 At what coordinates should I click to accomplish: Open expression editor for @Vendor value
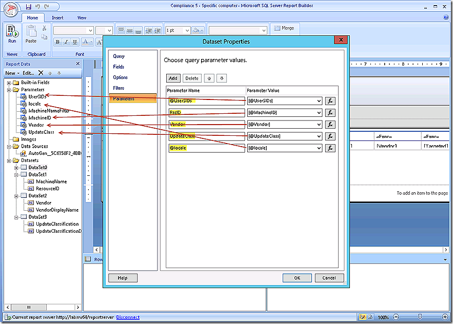[330, 125]
